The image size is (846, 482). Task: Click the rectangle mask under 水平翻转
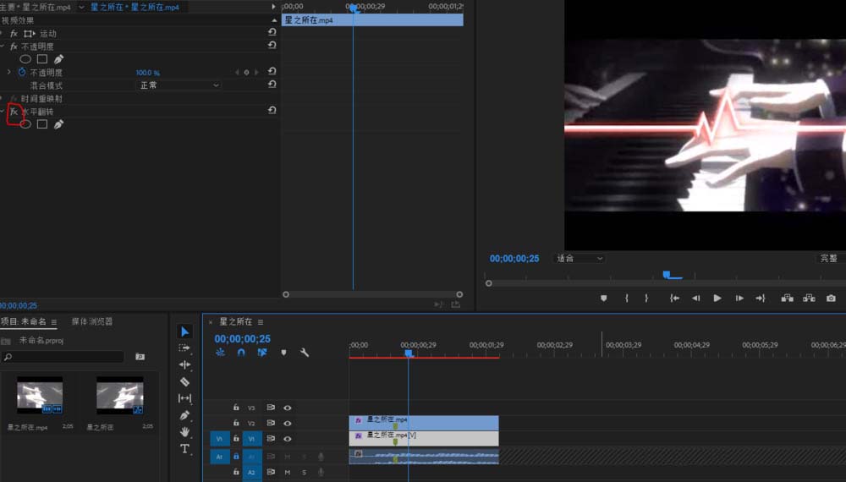click(42, 124)
